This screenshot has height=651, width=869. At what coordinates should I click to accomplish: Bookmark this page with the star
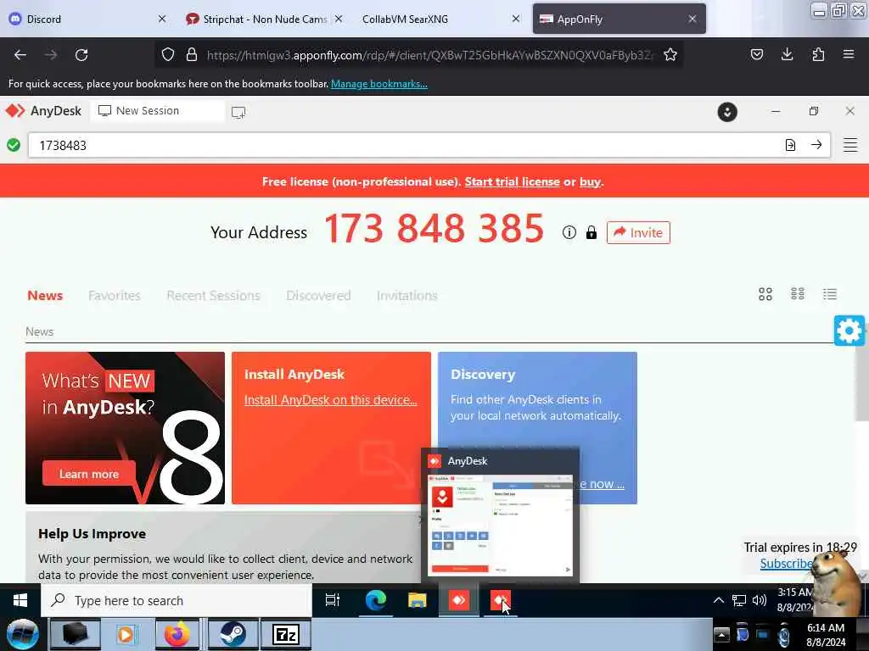pos(670,55)
